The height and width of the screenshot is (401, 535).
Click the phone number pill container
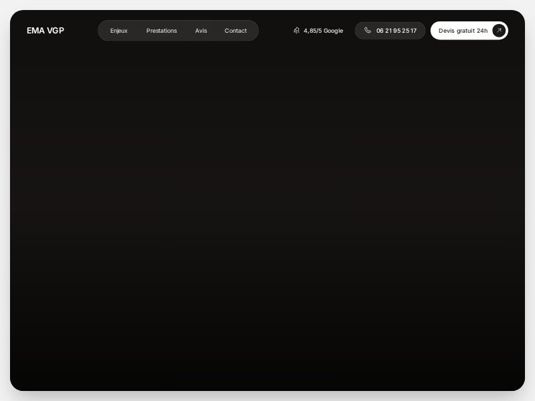click(390, 30)
